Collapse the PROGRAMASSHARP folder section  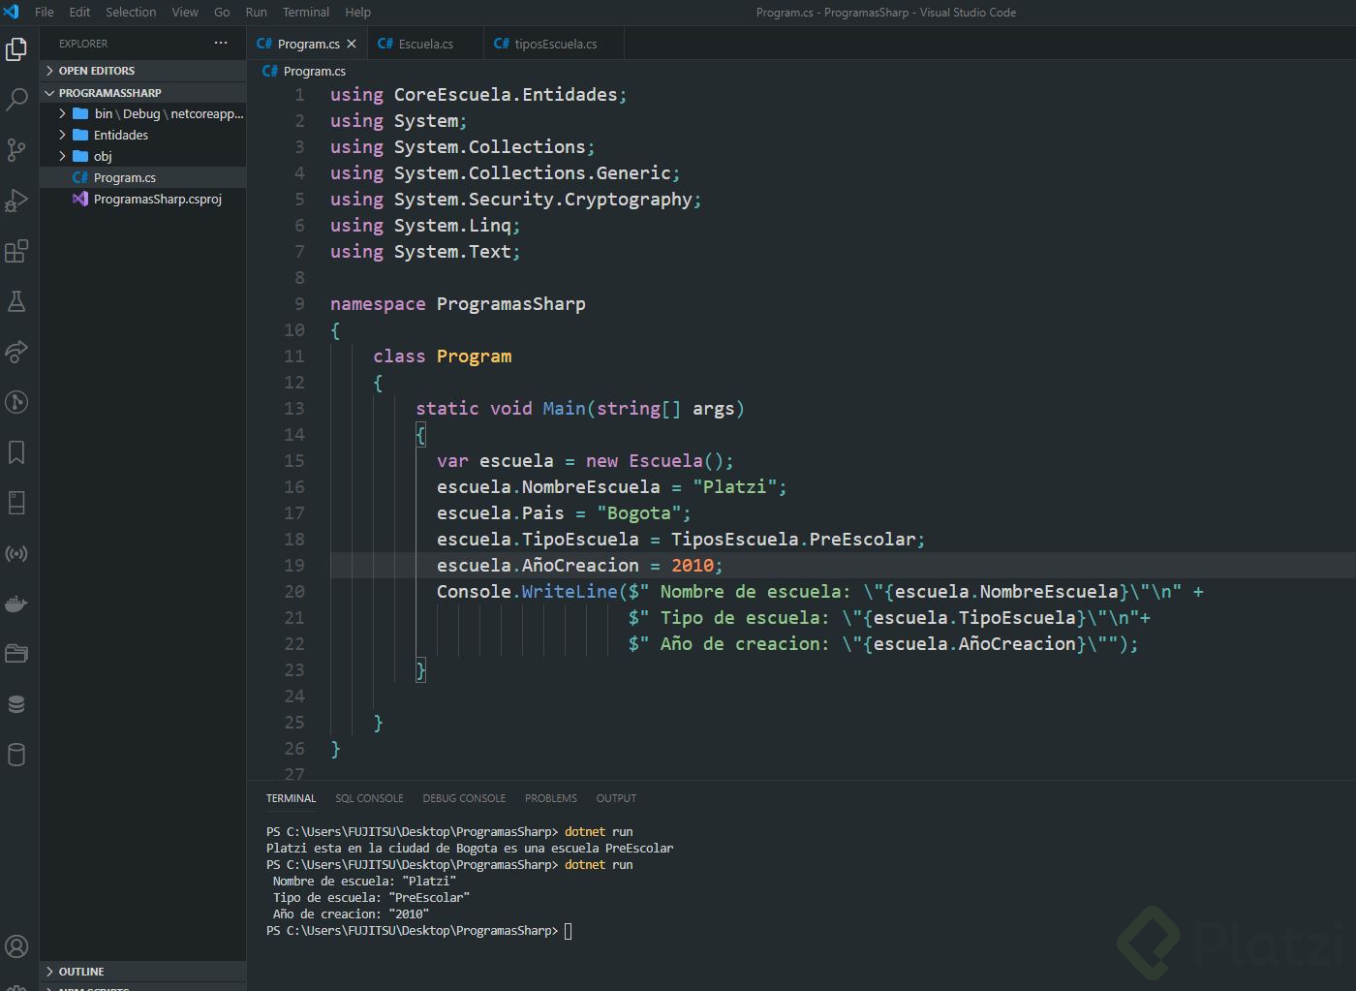click(x=142, y=92)
